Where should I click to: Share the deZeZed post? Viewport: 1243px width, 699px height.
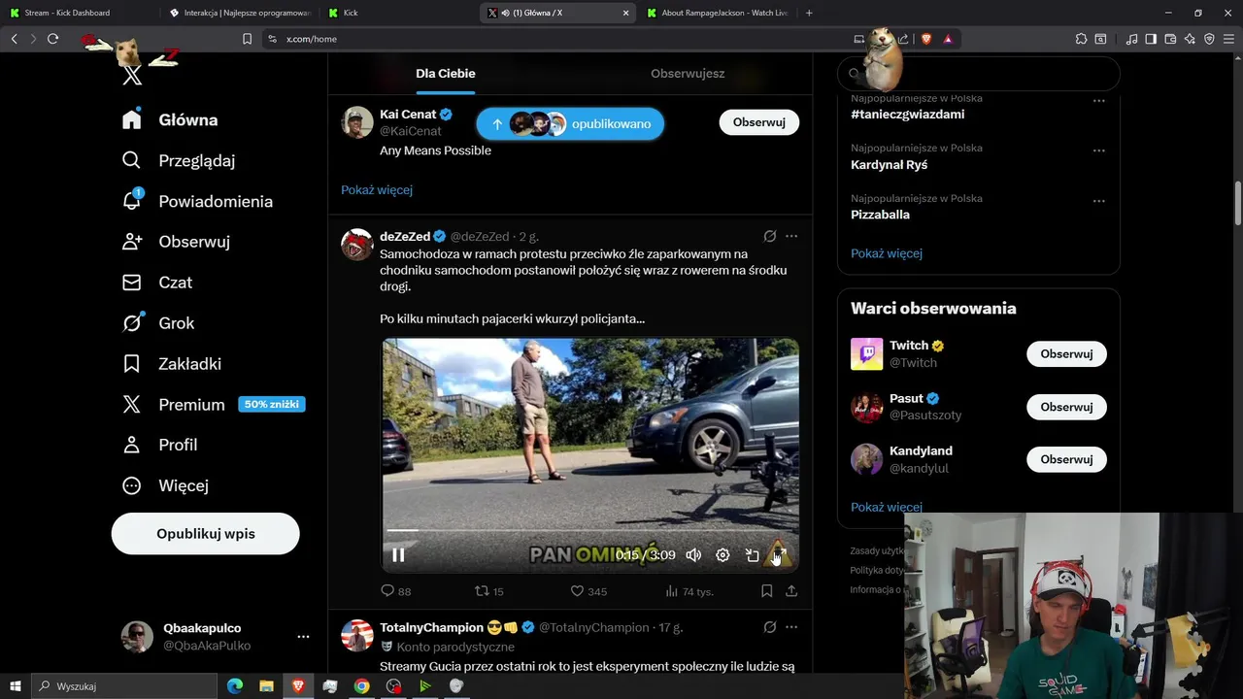coord(791,591)
